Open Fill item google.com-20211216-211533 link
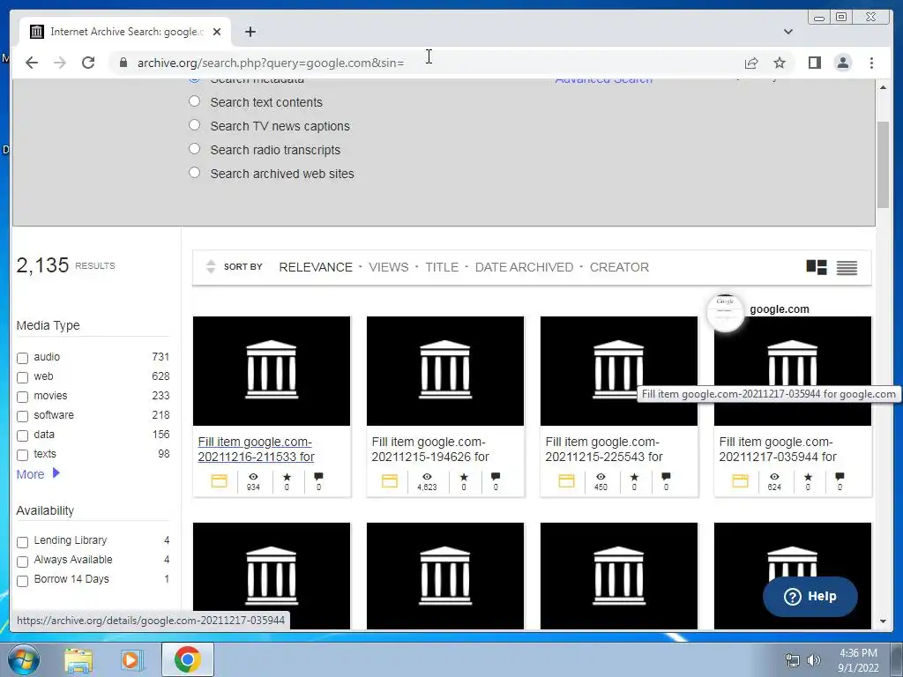 tap(257, 449)
